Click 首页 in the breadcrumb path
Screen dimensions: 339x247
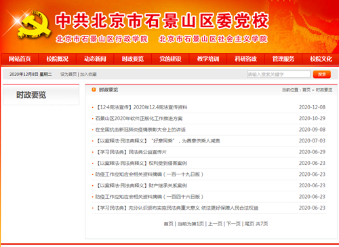(306, 90)
